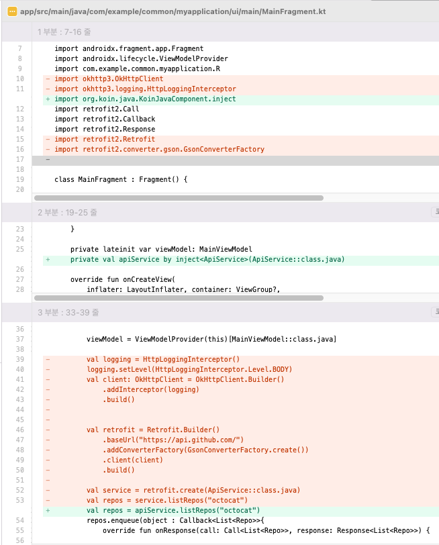Screen dimensions: 439x545
Task: Click the yellow modified-file icon beside MainFragment.kt
Action: point(12,11)
